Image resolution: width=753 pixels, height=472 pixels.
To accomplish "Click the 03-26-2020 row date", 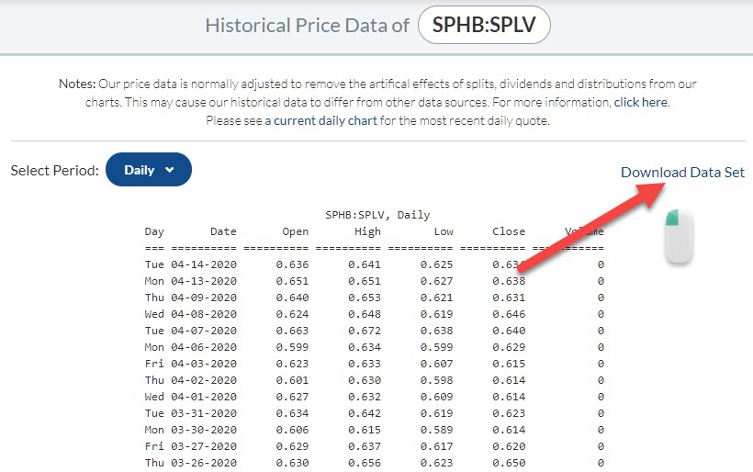I will 204,463.
